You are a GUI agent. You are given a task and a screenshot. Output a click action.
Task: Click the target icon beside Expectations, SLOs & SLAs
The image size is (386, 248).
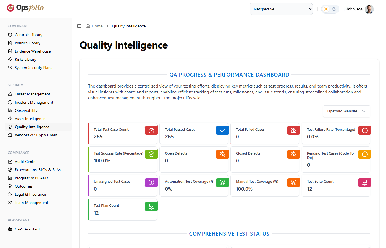click(x=10, y=170)
